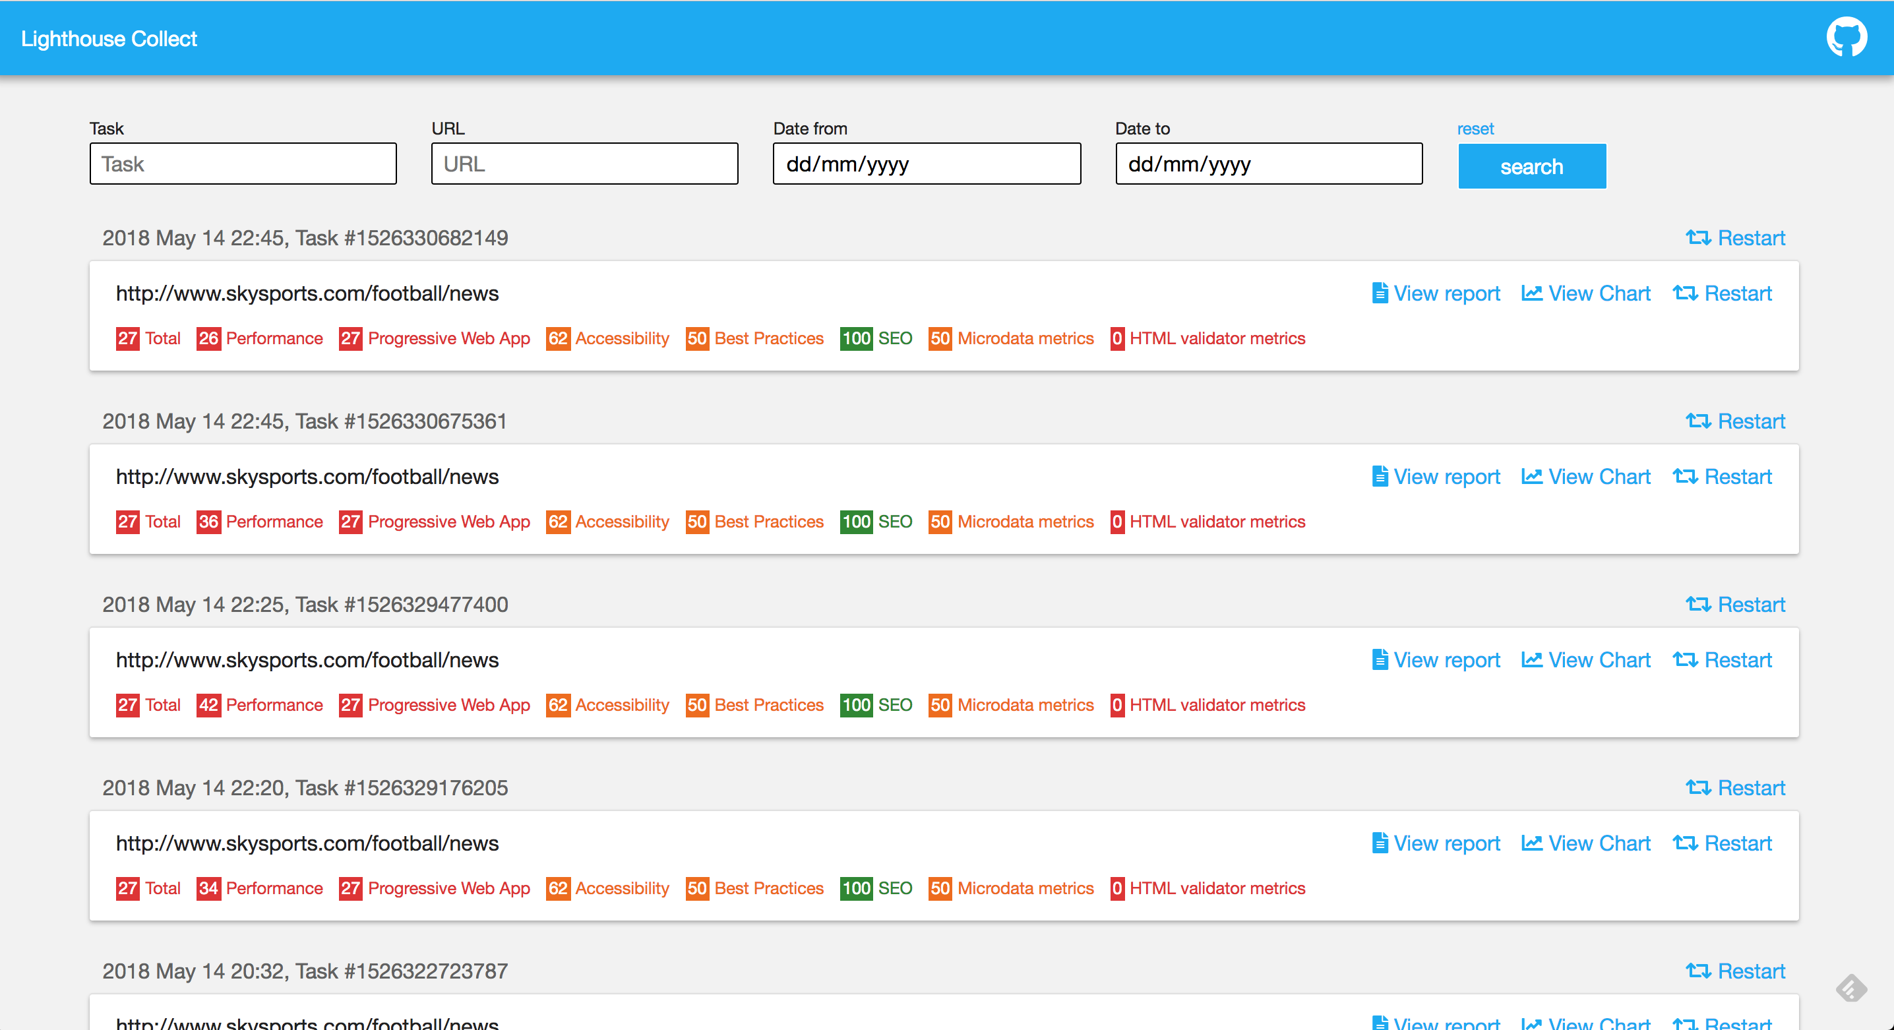Click Restart link inside task 1526330682149 card
1894x1030 pixels.
1738,293
